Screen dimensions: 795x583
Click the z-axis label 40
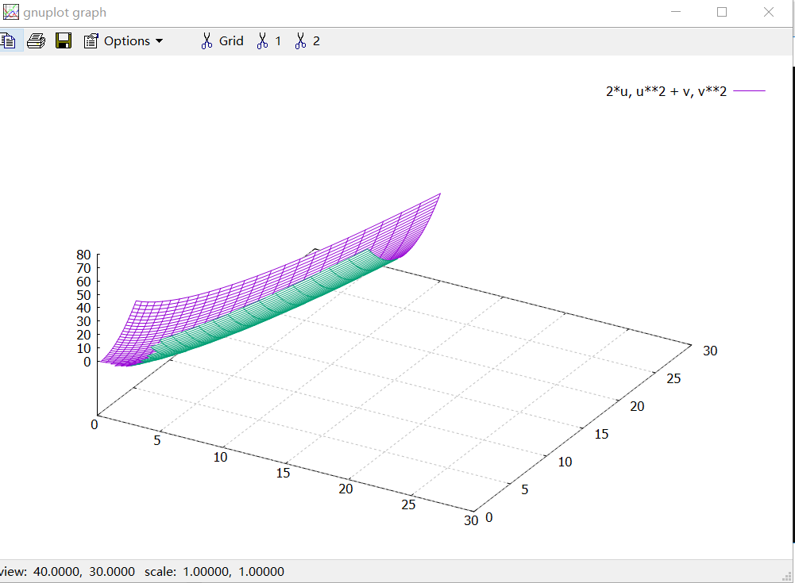coord(83,308)
